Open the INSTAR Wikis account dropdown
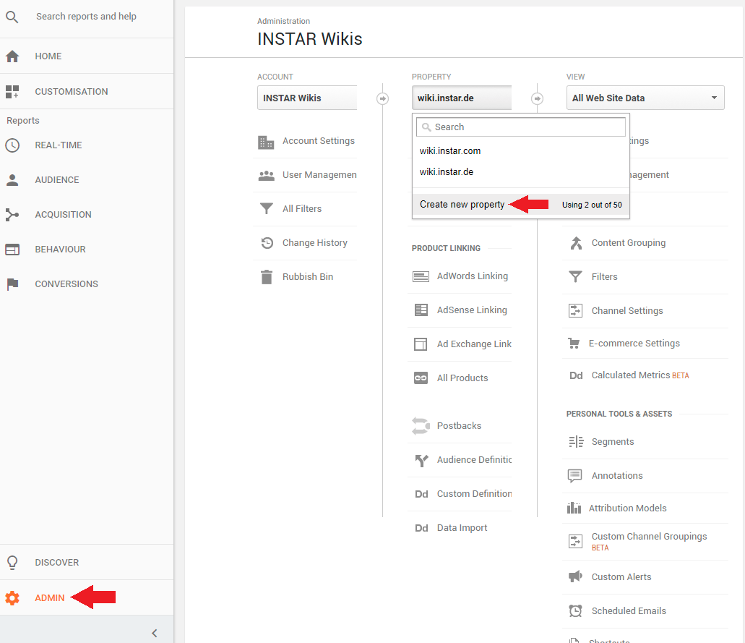The height and width of the screenshot is (643, 745). point(307,98)
